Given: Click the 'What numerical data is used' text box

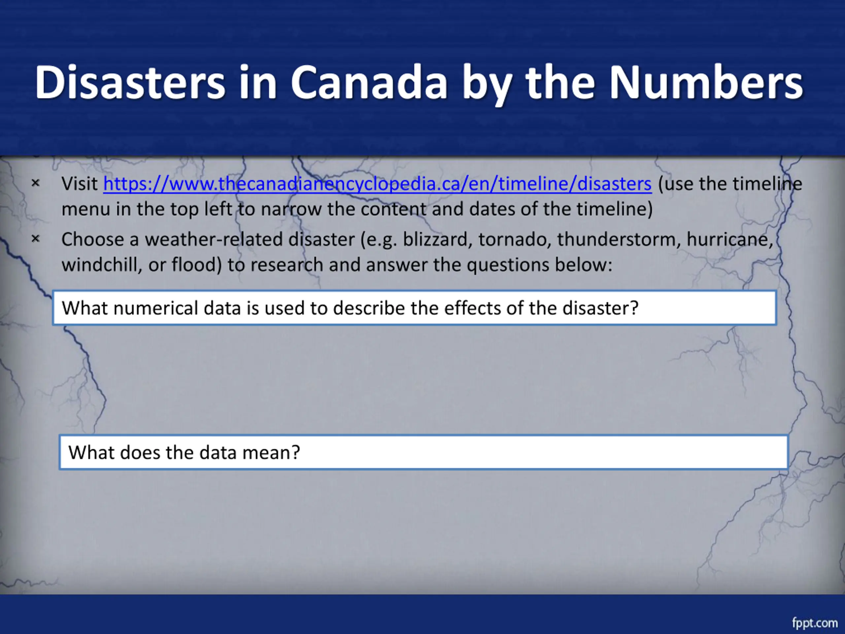Looking at the screenshot, I should click(x=415, y=308).
